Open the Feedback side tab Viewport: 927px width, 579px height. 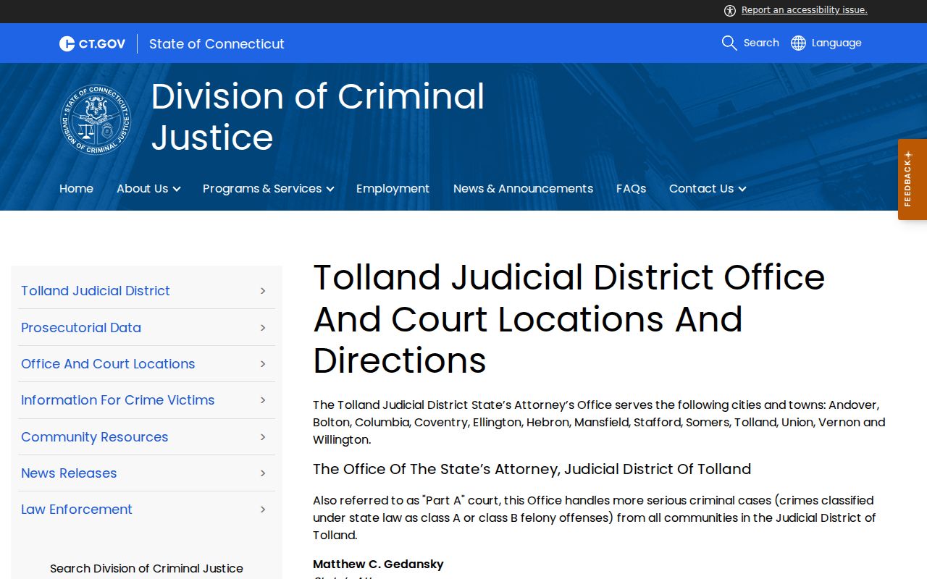[x=913, y=179]
